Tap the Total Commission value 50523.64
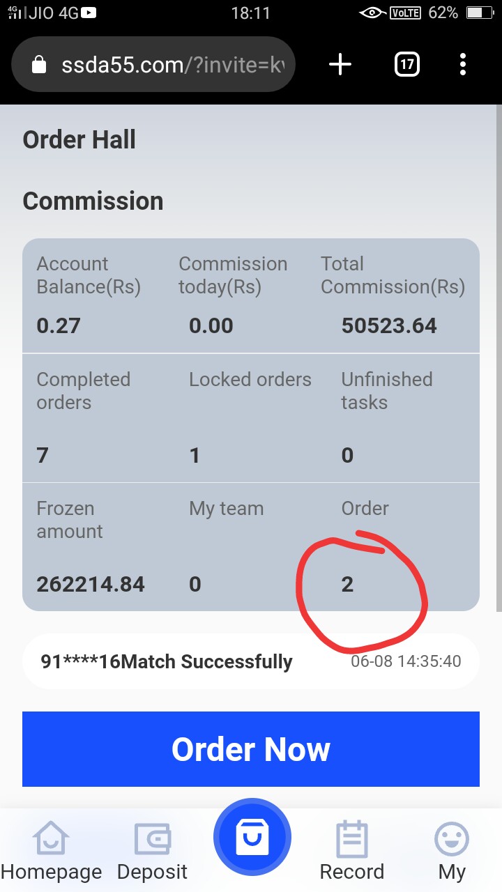 [x=389, y=325]
